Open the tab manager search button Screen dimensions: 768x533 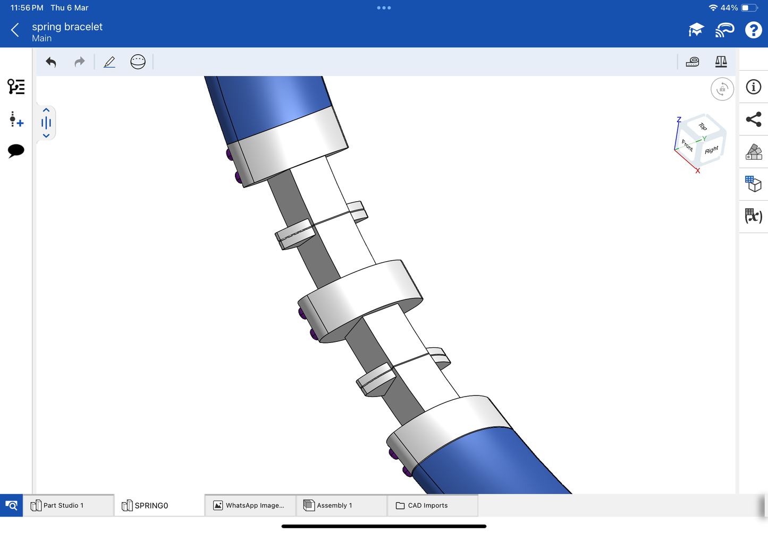click(11, 505)
